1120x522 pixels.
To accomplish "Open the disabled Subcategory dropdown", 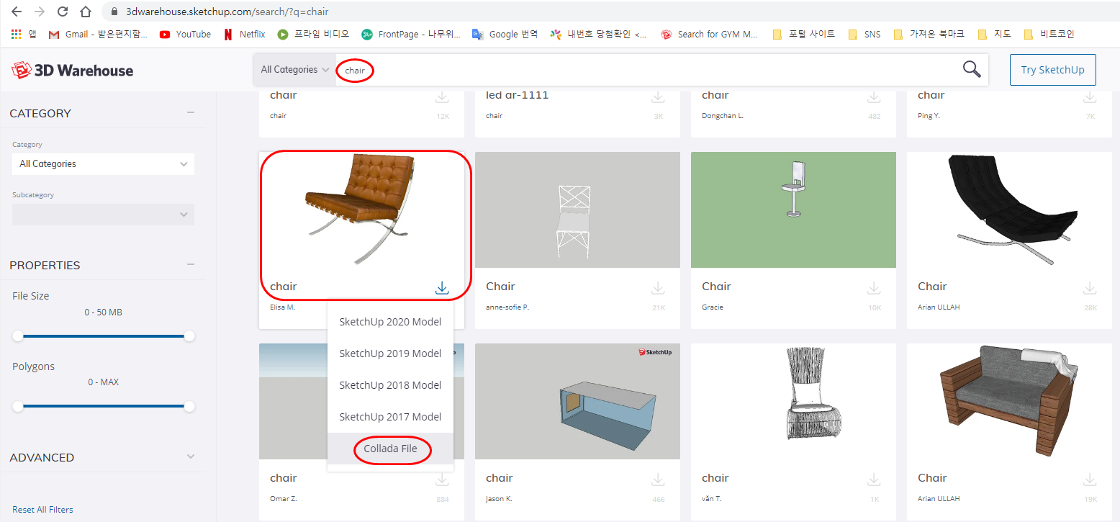I will point(103,214).
